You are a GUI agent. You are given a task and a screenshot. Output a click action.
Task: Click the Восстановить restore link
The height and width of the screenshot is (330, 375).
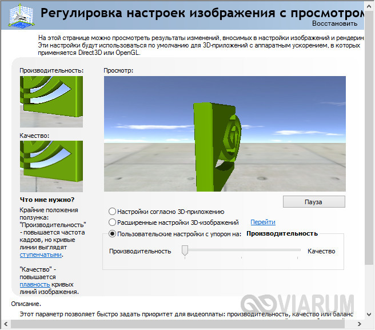(334, 23)
